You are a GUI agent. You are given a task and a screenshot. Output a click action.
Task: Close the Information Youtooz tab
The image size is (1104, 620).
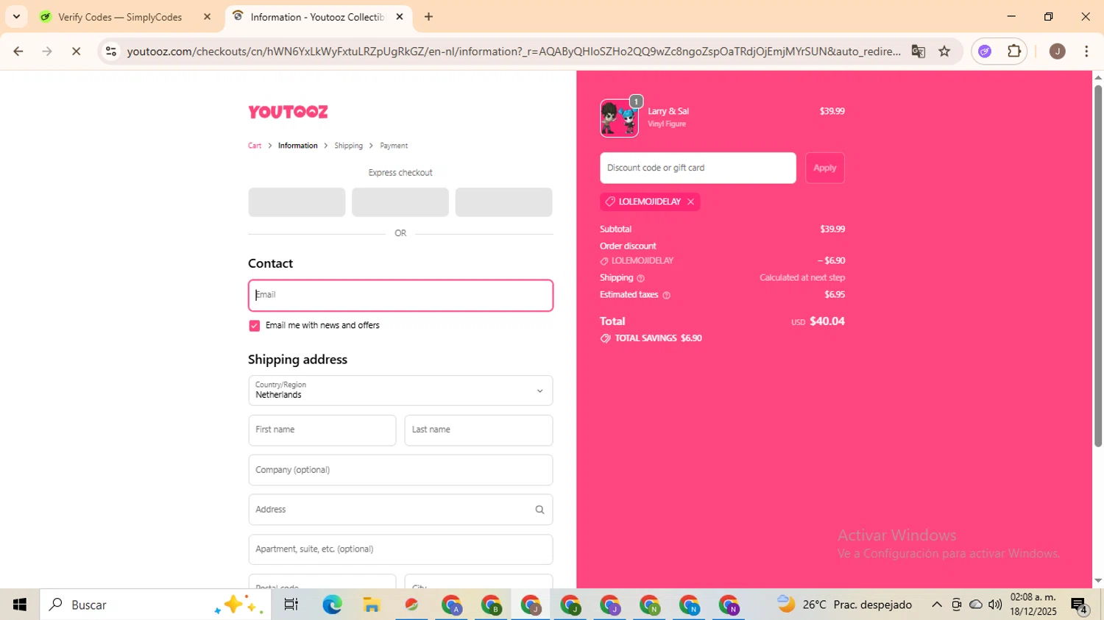(400, 17)
